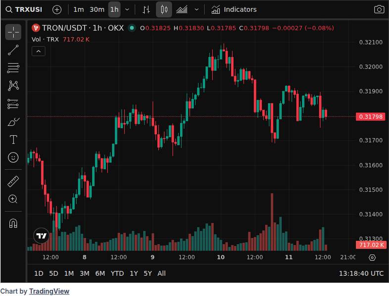Select the forecasting and measurement tools
The width and height of the screenshot is (389, 296).
click(13, 104)
